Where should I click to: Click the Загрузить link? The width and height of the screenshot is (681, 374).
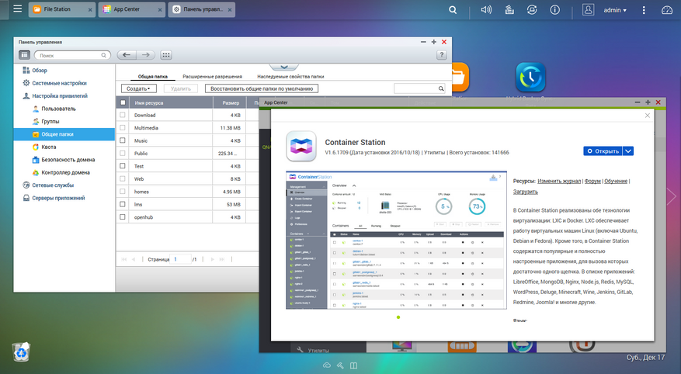526,192
